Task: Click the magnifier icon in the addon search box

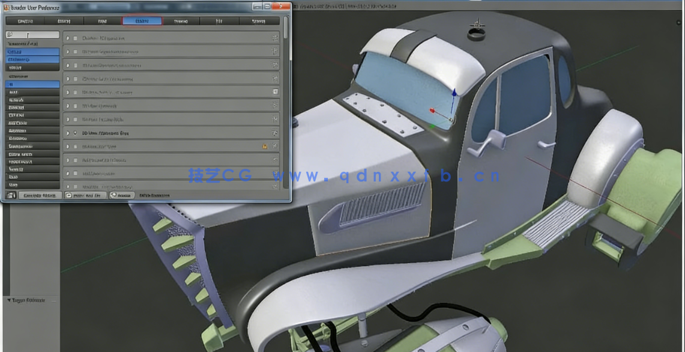Action: click(x=10, y=34)
